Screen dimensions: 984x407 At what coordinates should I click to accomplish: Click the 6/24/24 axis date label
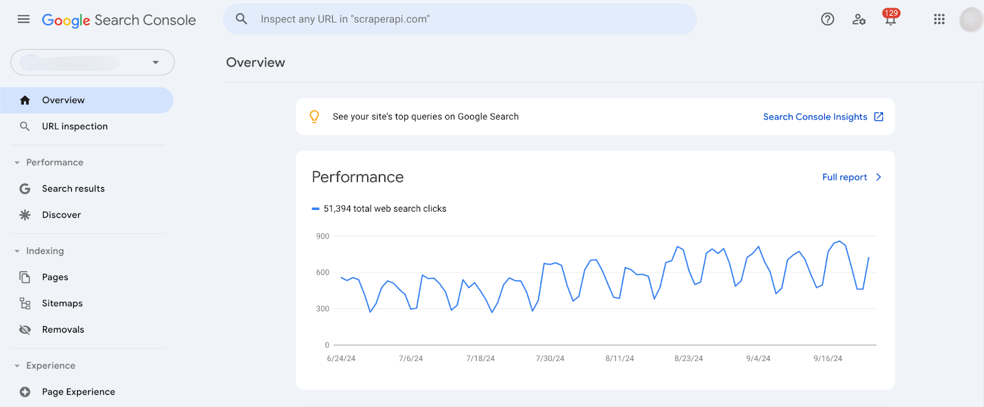click(x=341, y=359)
